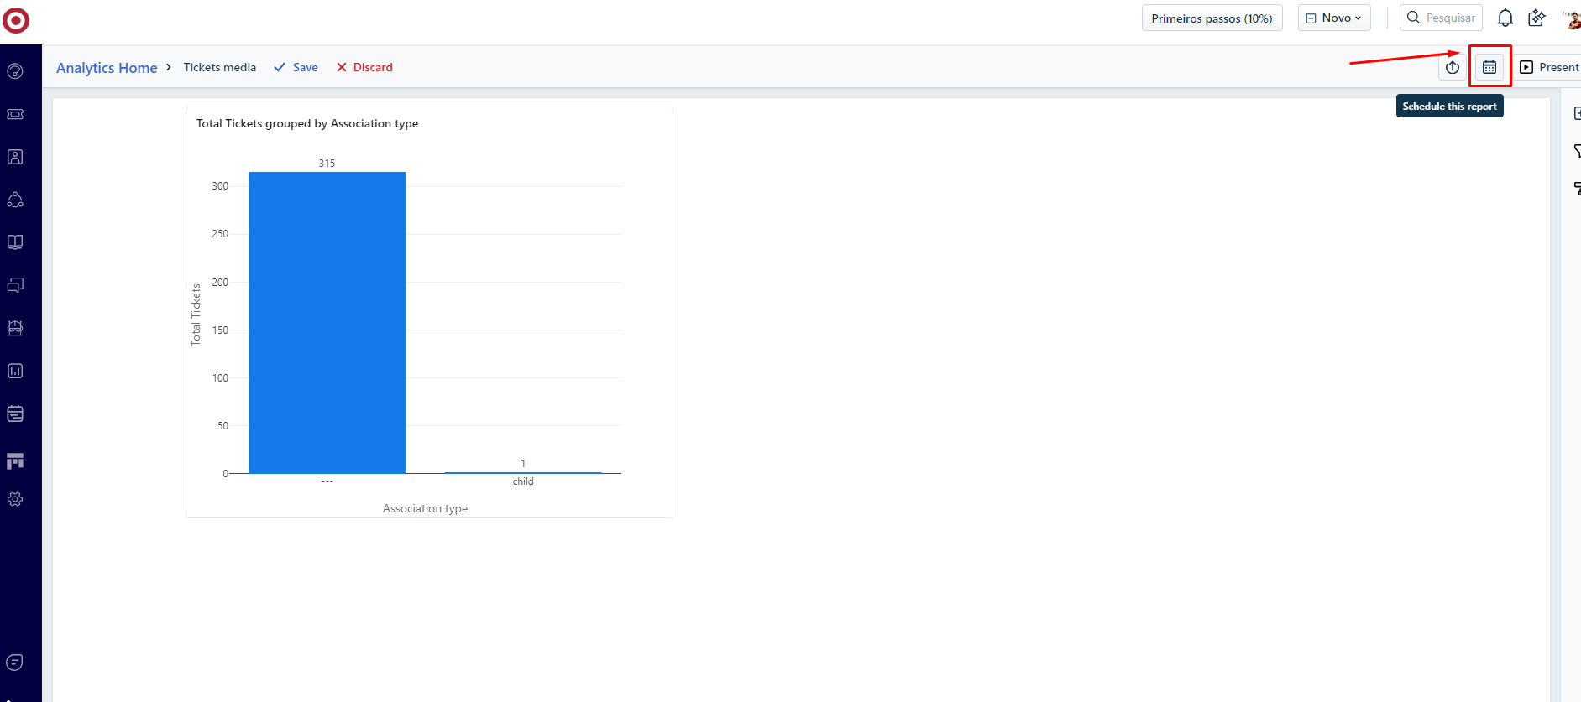This screenshot has height=702, width=1581.
Task: Open the calendar-list icon in sidebar
Action: [15, 413]
